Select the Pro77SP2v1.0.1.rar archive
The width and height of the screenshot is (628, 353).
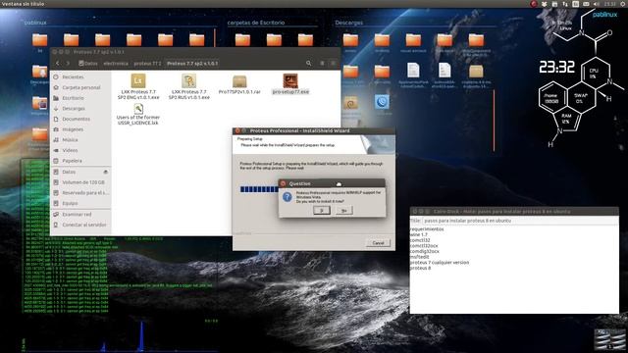(239, 85)
